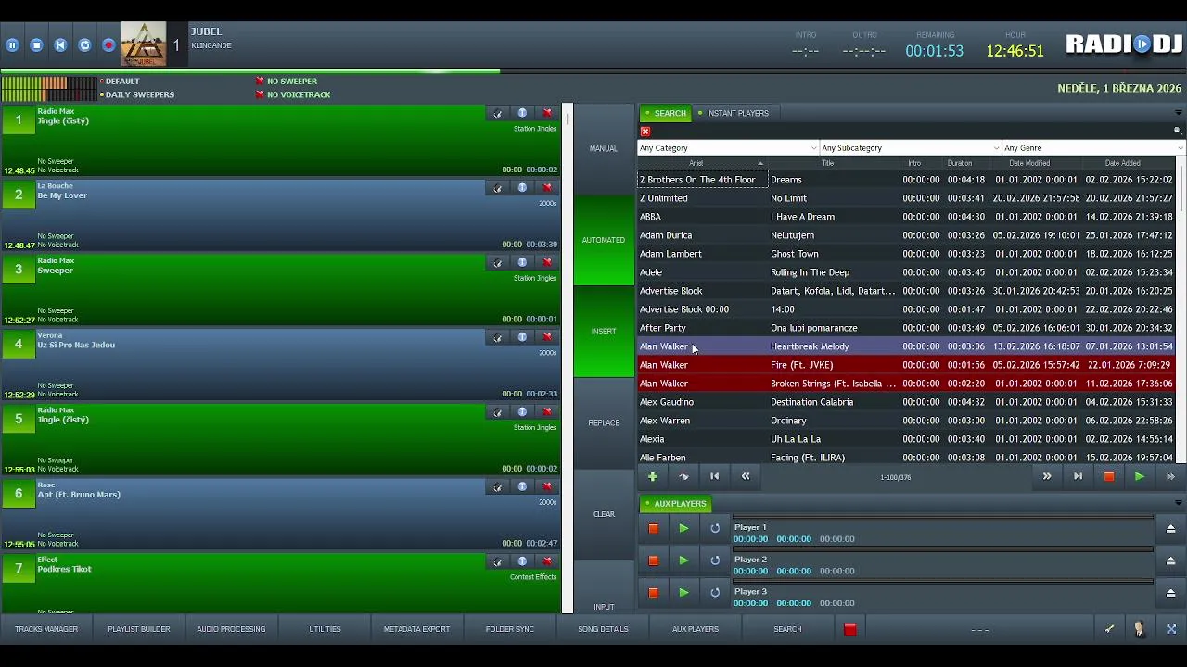Screen dimensions: 1187x667
Task: Toggle AUTOMATED mode
Action: [604, 240]
